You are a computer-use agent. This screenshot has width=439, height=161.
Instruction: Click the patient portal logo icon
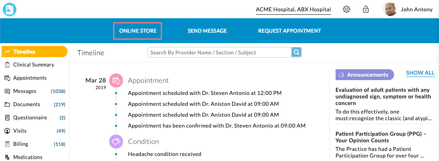click(9, 9)
